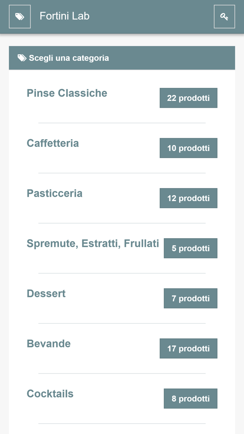244x434 pixels.
Task: Browse the Dessert category
Action: (46, 294)
